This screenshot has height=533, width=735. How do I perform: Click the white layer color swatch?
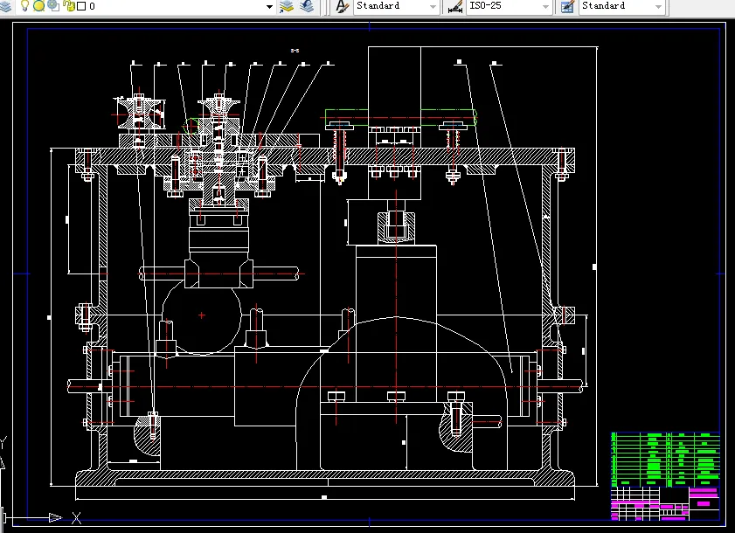tap(81, 6)
